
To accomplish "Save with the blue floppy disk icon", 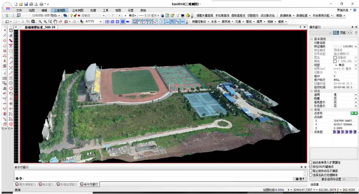I will point(26,4).
